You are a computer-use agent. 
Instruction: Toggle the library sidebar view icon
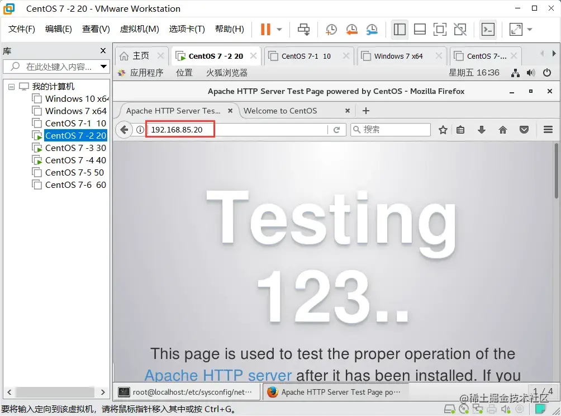click(400, 30)
